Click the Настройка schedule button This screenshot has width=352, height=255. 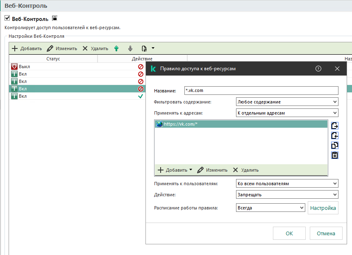(323, 208)
